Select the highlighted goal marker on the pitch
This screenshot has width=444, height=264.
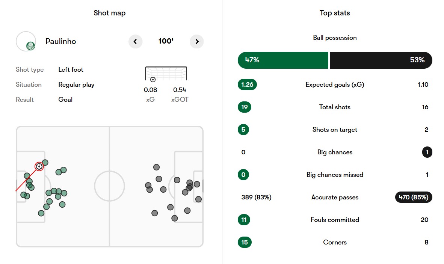(x=39, y=166)
